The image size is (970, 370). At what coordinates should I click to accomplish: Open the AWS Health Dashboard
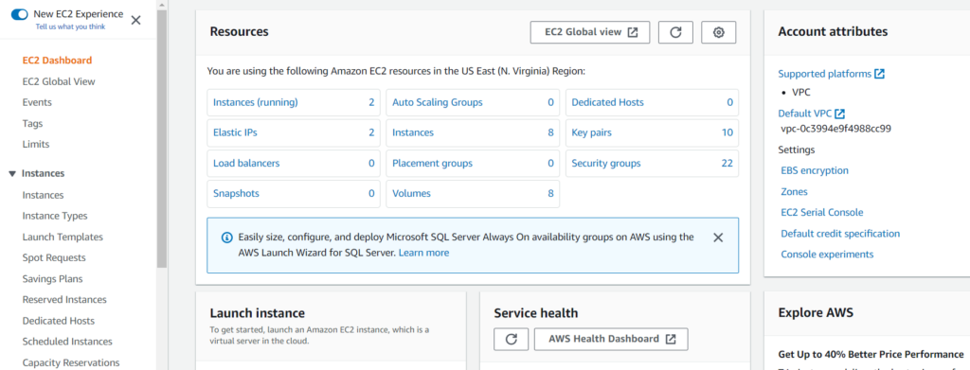pyautogui.click(x=611, y=339)
